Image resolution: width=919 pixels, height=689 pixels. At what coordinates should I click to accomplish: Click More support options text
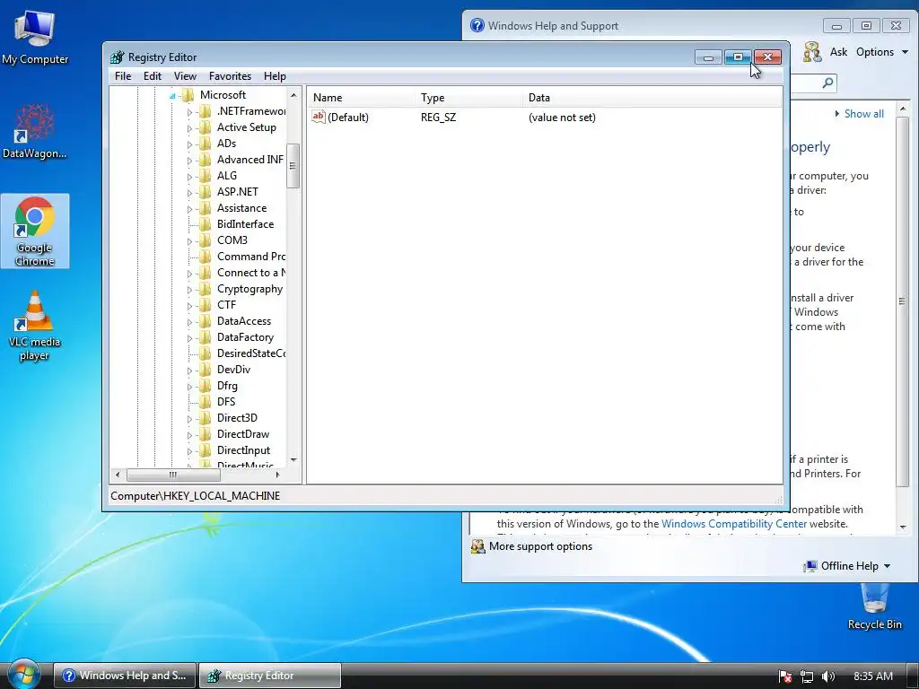(x=540, y=546)
